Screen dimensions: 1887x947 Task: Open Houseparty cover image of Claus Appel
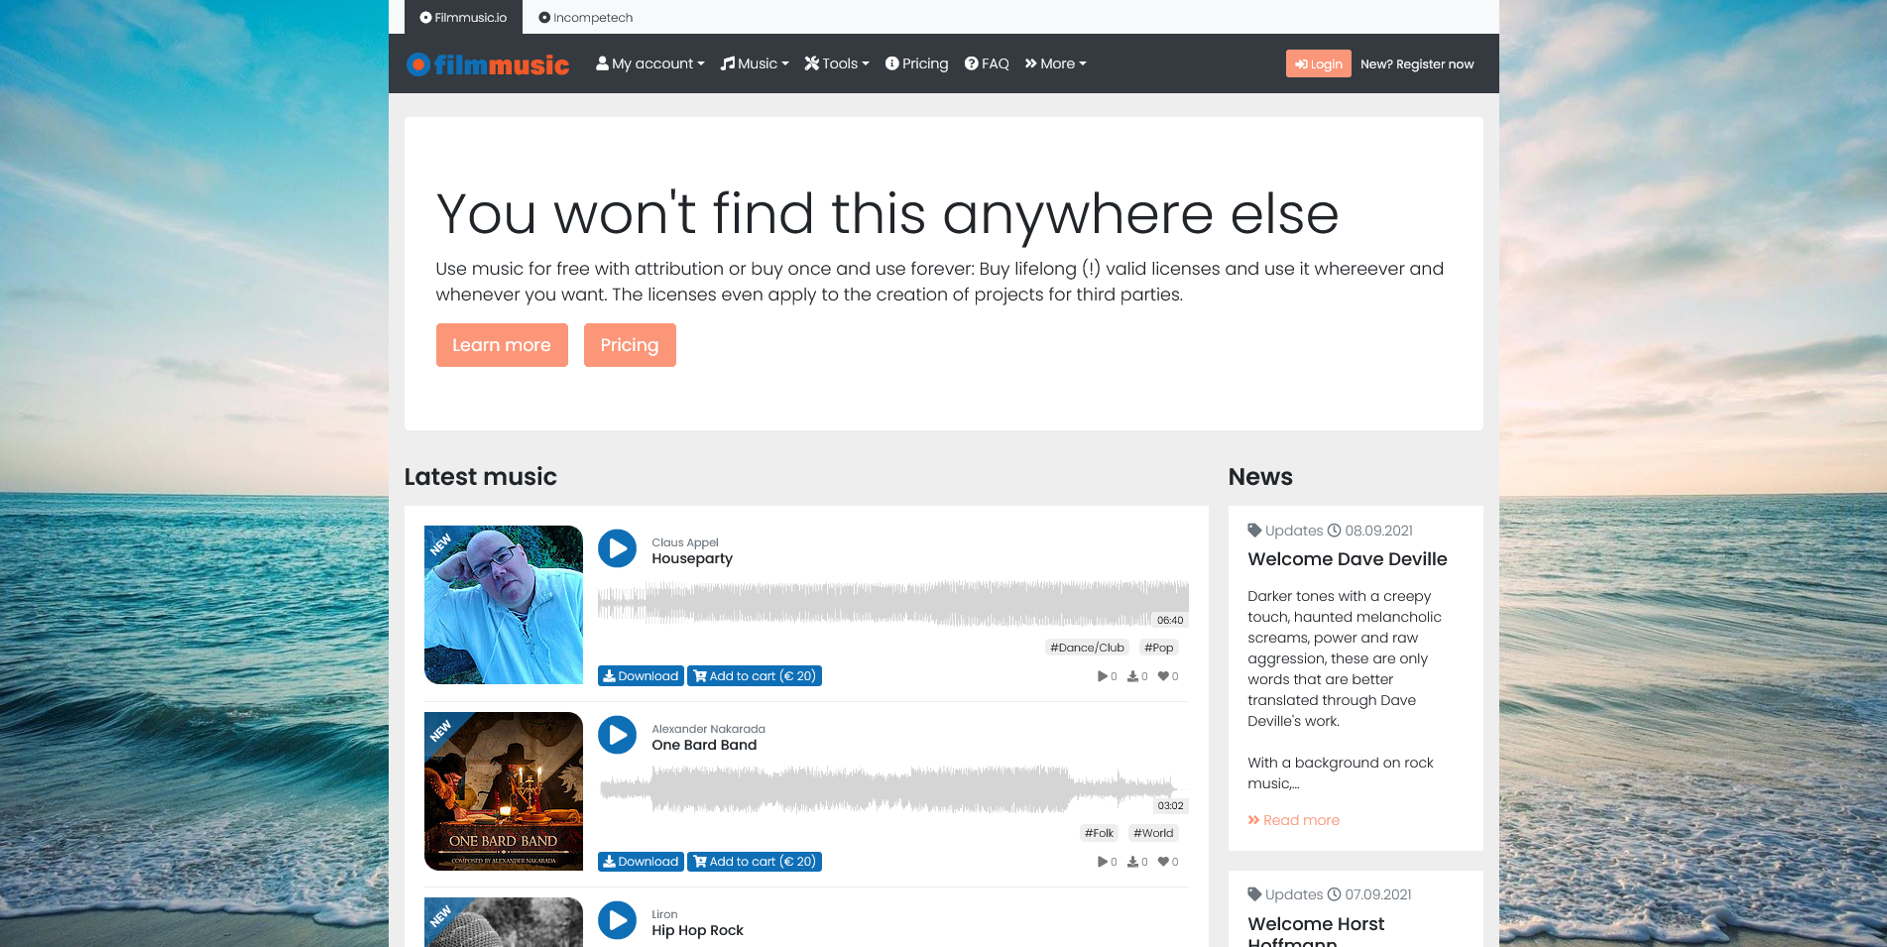[x=504, y=605]
